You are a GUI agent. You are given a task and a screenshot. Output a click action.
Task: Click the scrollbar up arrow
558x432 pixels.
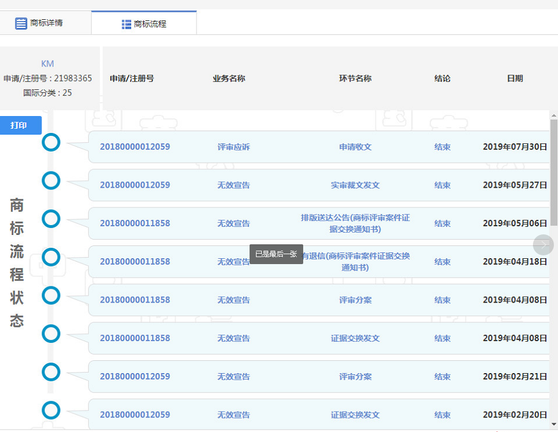coord(553,115)
